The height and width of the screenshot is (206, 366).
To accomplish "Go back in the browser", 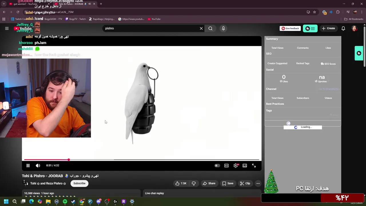I will pyautogui.click(x=4, y=12).
